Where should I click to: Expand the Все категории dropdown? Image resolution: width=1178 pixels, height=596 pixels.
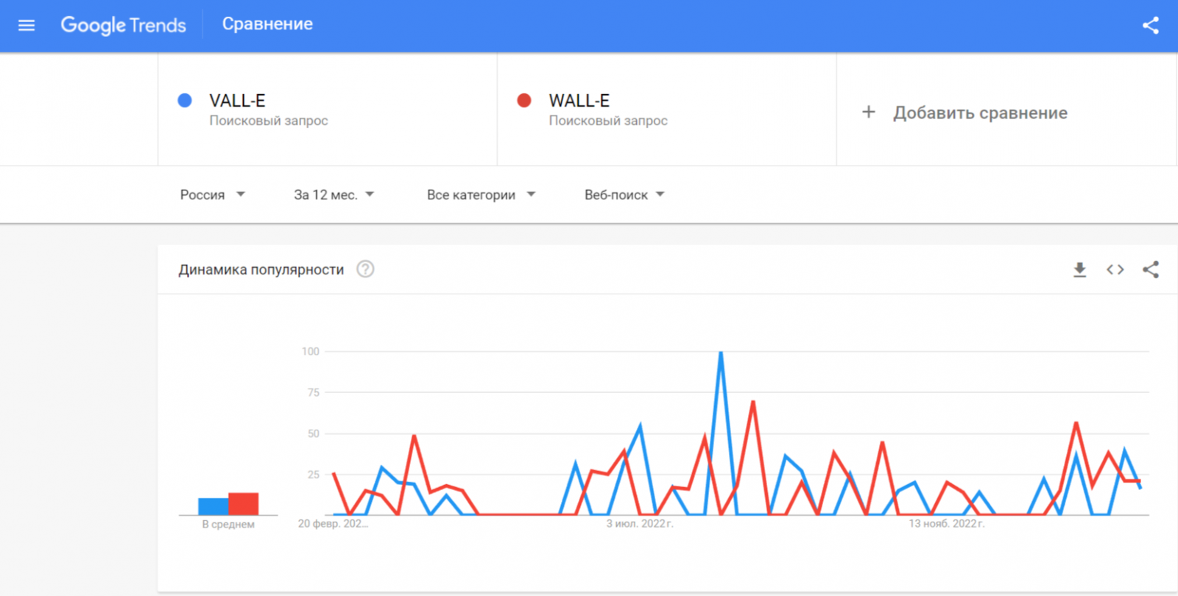(481, 195)
